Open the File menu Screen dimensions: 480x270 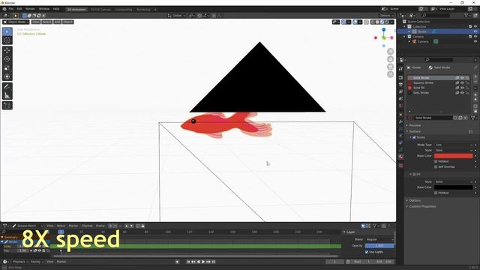[x=11, y=9]
